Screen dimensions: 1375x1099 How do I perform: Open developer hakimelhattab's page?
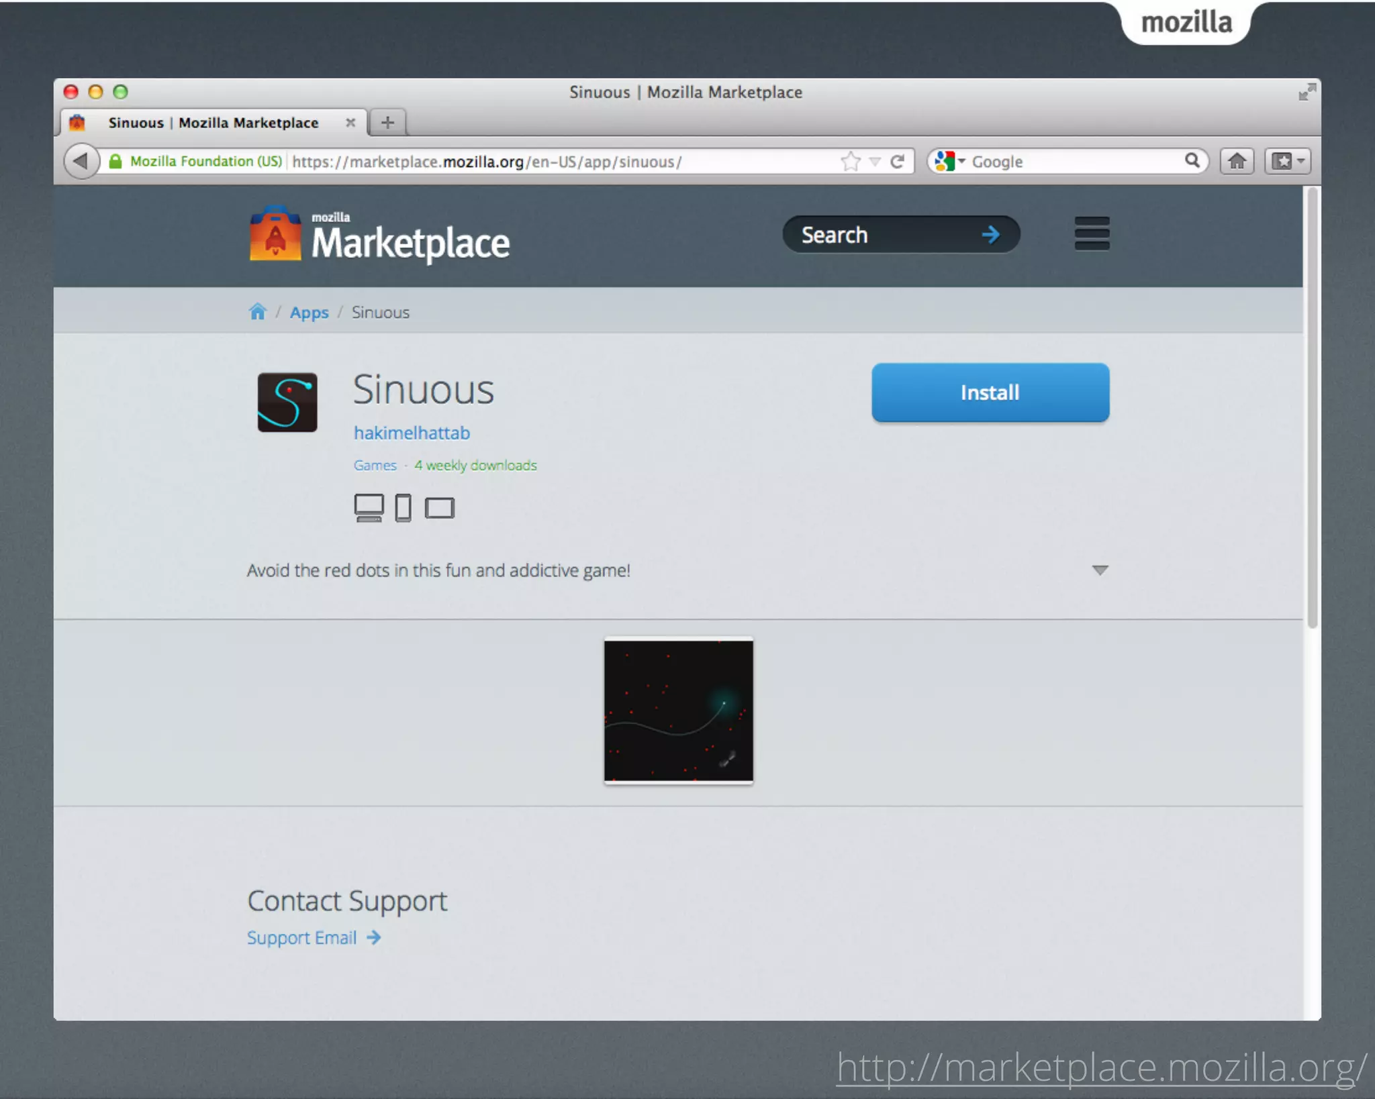tap(412, 433)
